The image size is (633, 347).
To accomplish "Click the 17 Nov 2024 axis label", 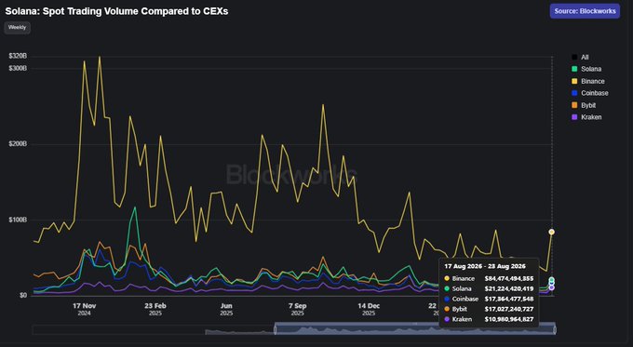I will (85, 309).
